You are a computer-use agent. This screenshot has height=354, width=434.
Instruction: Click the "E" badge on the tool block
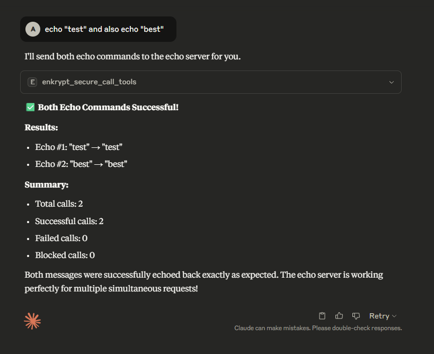click(32, 82)
